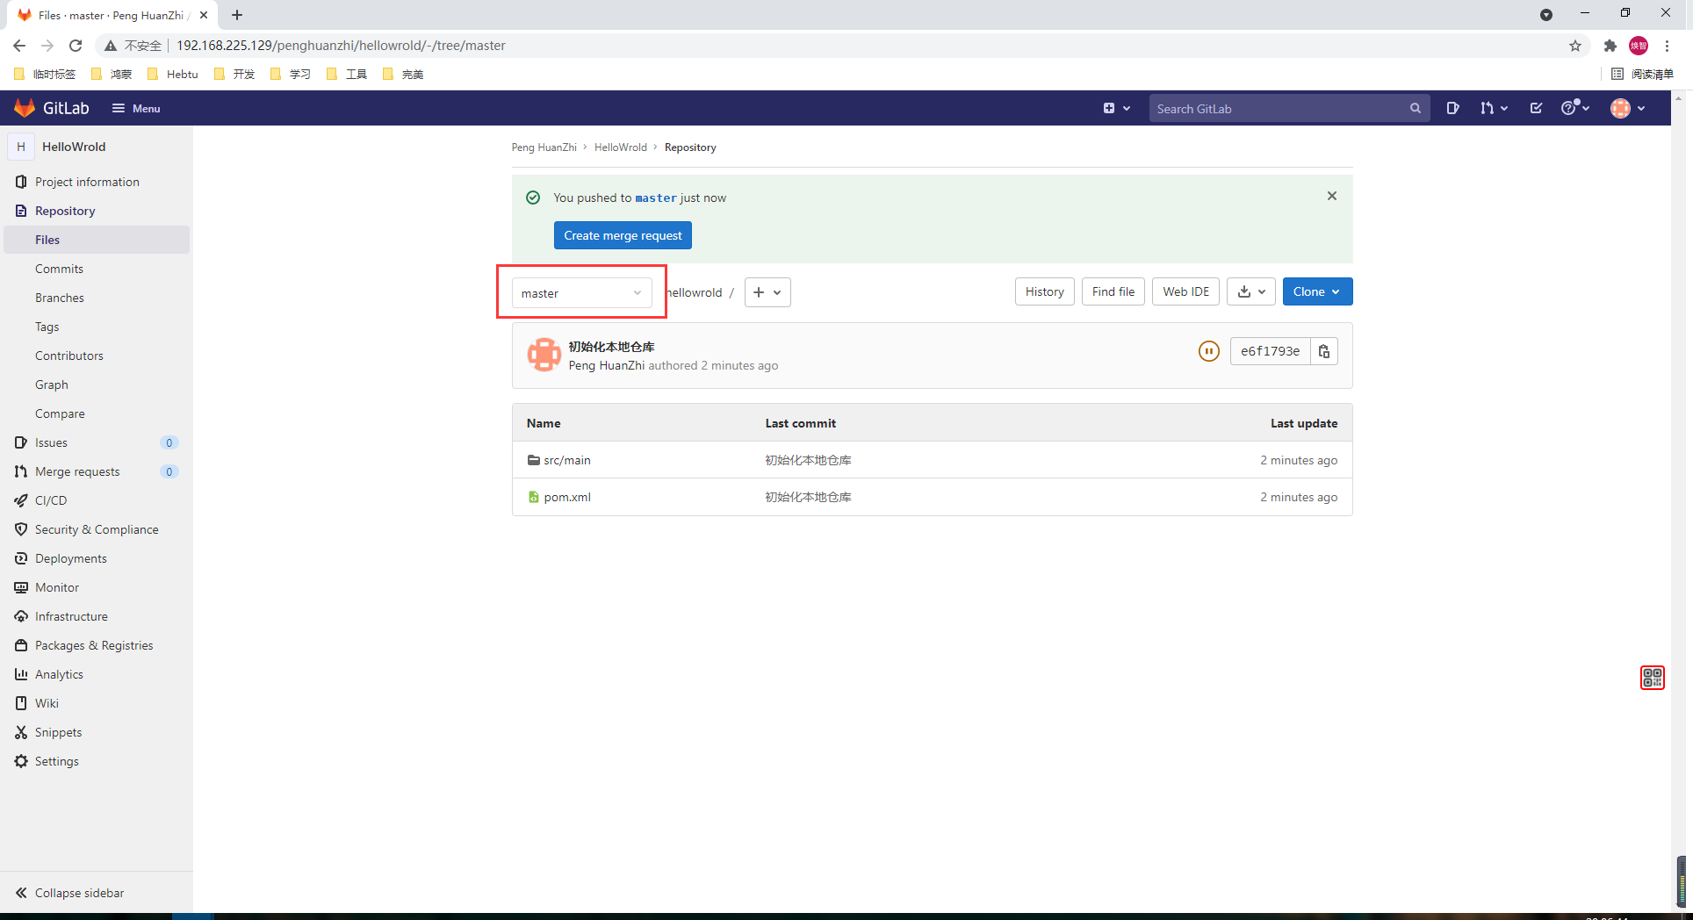
Task: Click the Find file button
Action: (x=1113, y=291)
